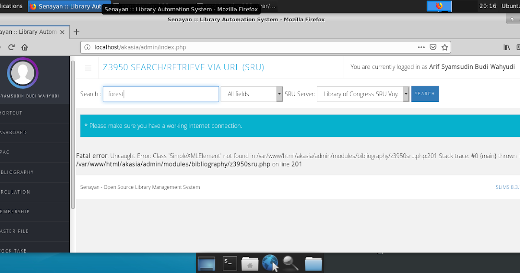Click the user avatar picture in sidebar
Screen dimensions: 520x273
(x=23, y=73)
